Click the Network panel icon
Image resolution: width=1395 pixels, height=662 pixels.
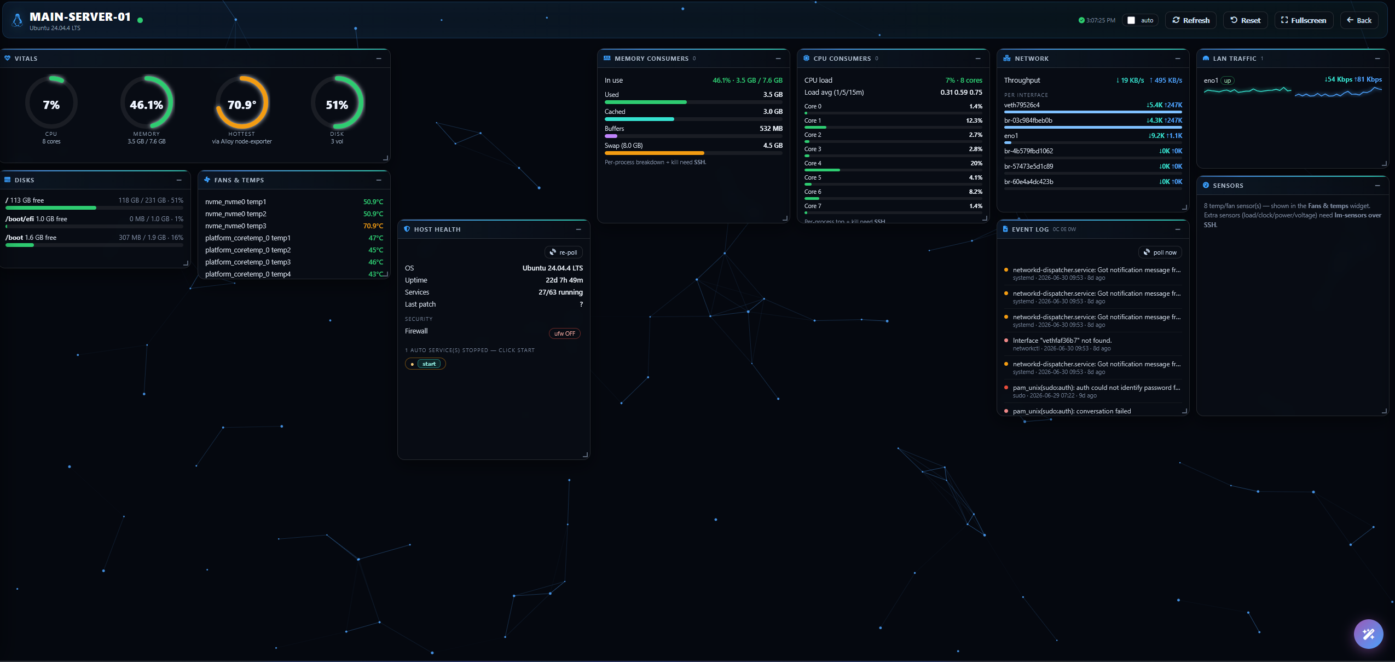click(x=1007, y=58)
